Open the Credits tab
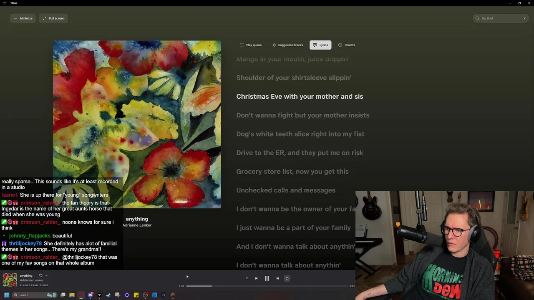Image resolution: width=534 pixels, height=300 pixels. 347,45
